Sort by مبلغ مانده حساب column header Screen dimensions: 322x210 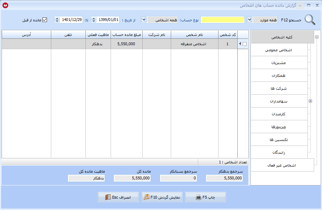(127, 35)
